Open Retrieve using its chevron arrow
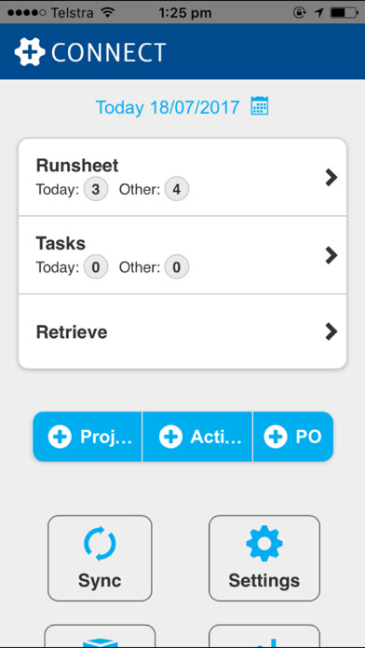365x648 pixels. 331,331
